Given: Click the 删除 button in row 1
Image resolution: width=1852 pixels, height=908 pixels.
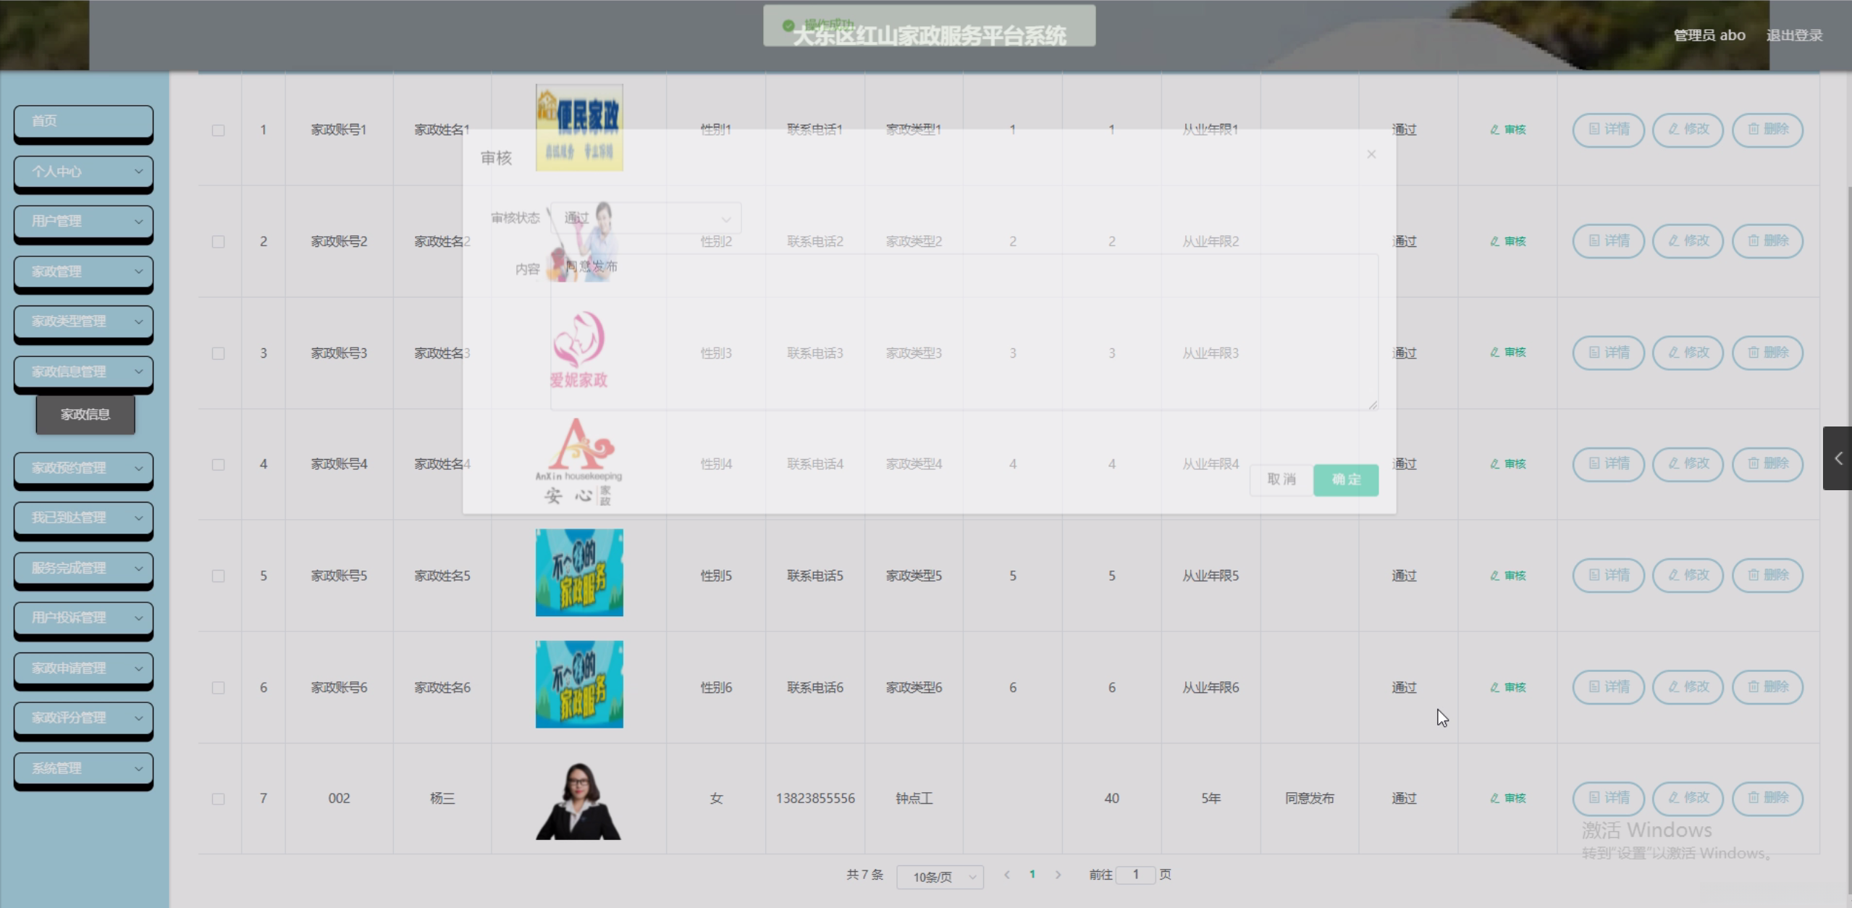Looking at the screenshot, I should pyautogui.click(x=1767, y=130).
